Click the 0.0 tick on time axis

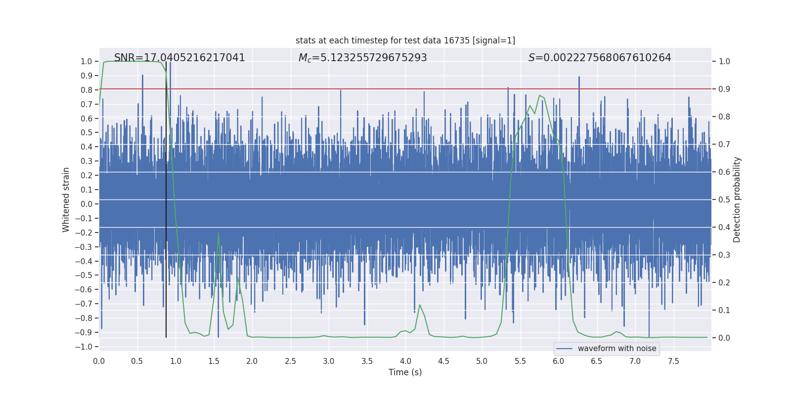(x=99, y=361)
